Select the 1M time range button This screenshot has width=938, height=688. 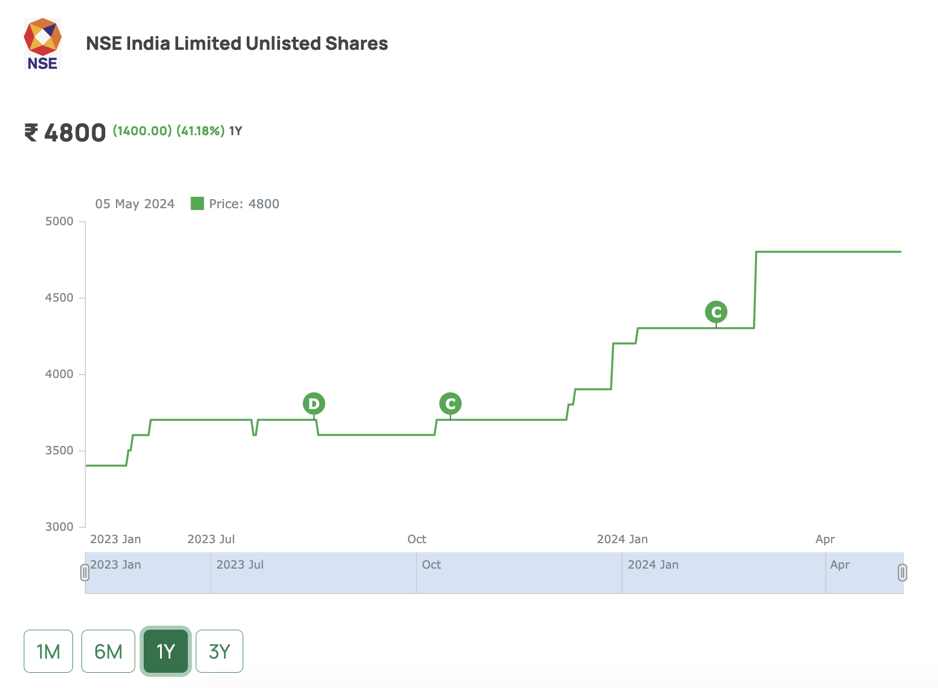[x=48, y=651]
